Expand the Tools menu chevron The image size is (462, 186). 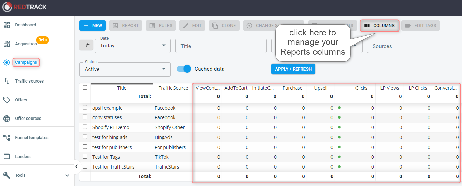pos(67,175)
